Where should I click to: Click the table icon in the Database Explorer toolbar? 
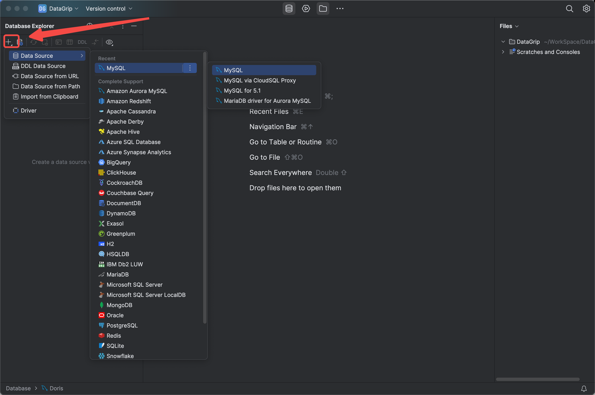click(70, 42)
